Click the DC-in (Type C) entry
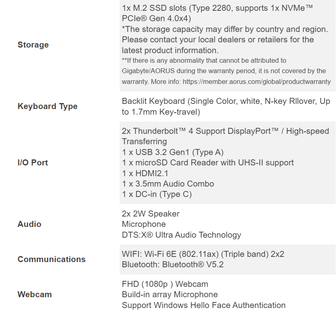 pos(157,194)
